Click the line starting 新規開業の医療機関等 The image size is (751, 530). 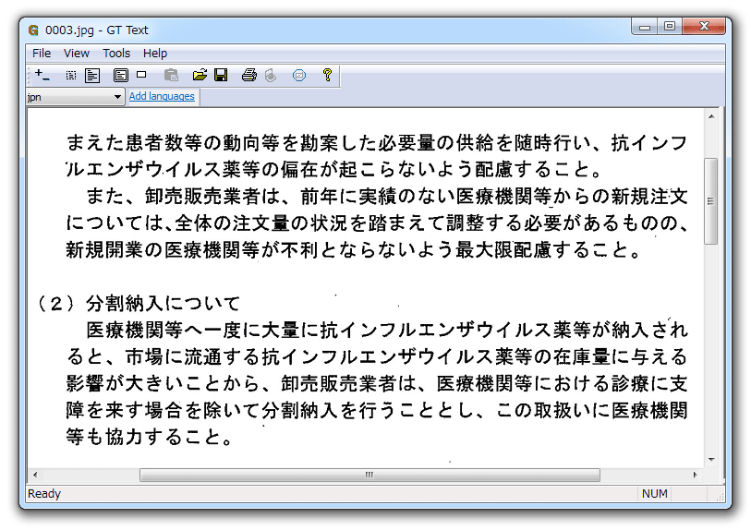pyautogui.click(x=353, y=250)
